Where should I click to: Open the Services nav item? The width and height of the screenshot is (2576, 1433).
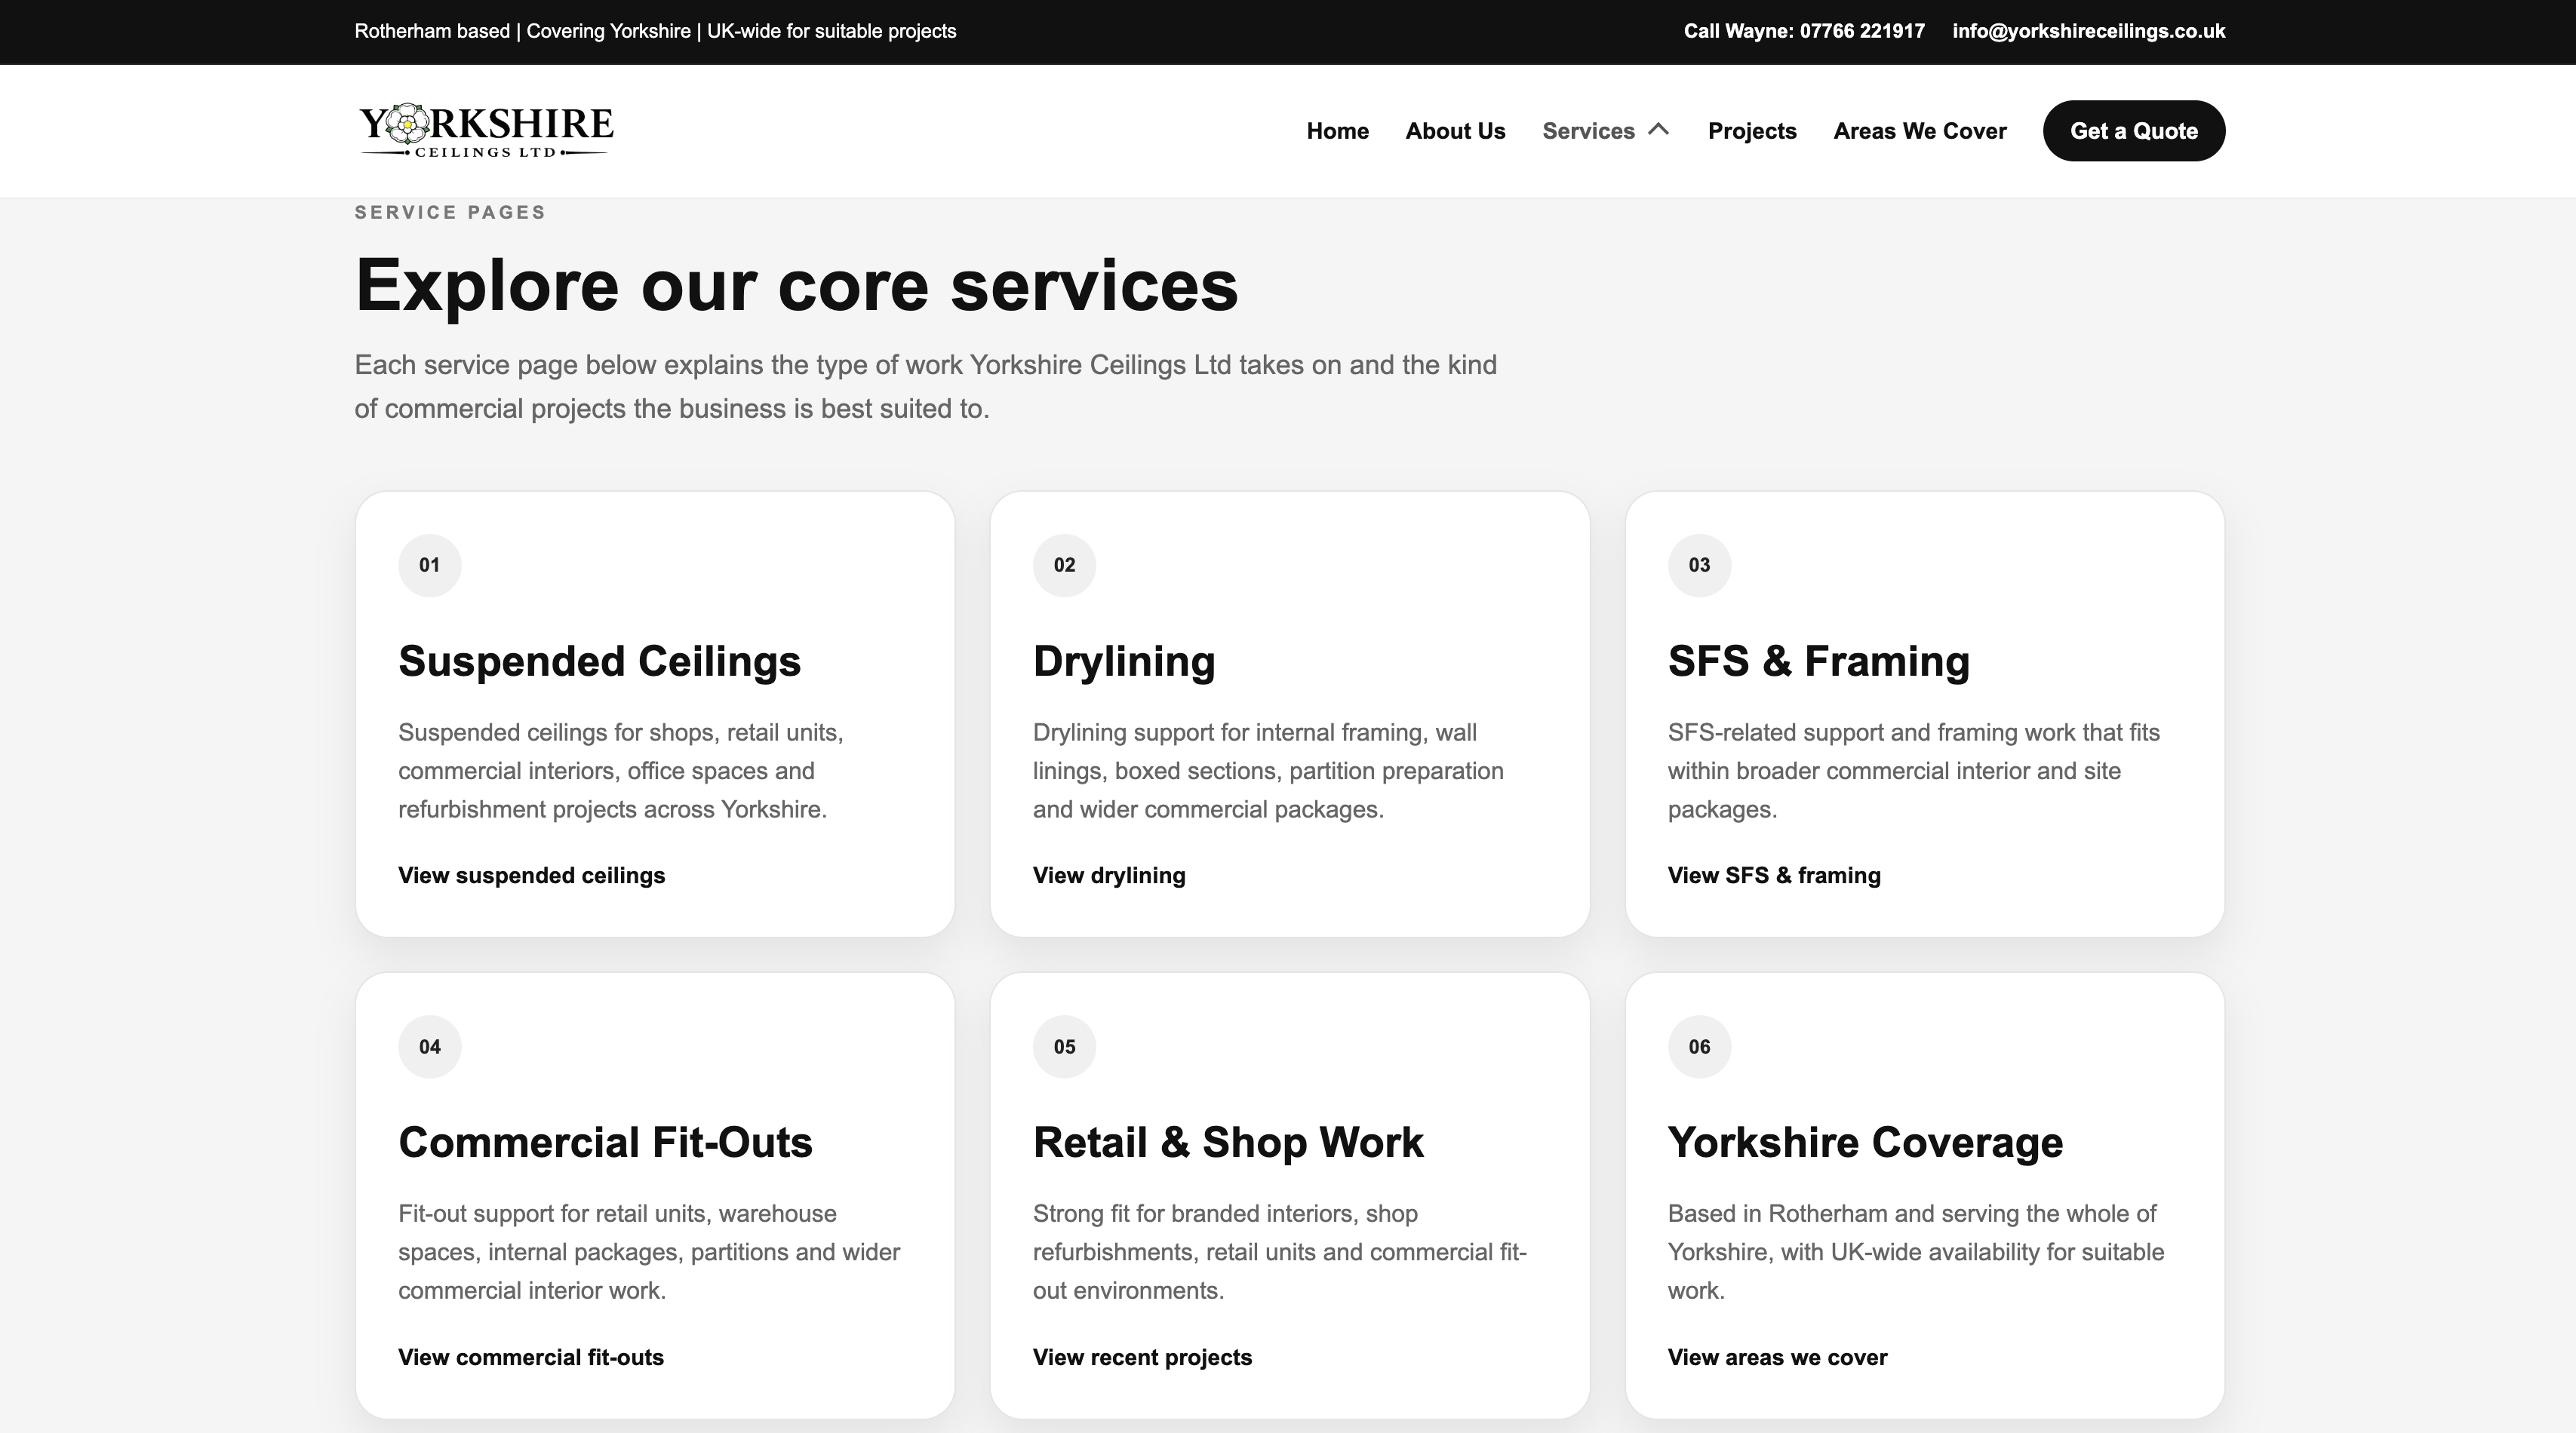(1588, 131)
